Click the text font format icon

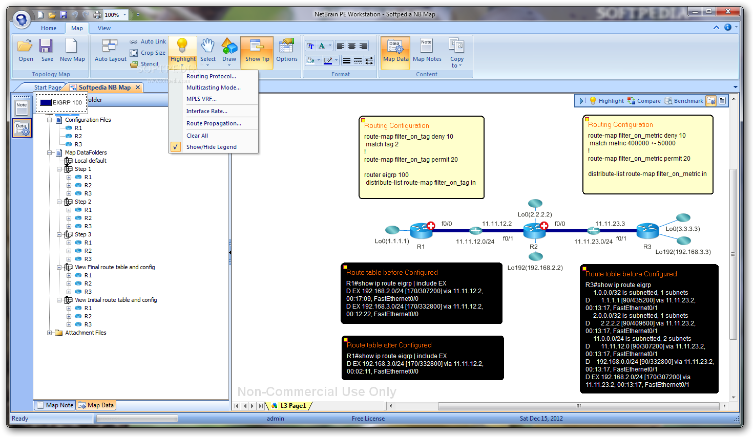point(311,46)
